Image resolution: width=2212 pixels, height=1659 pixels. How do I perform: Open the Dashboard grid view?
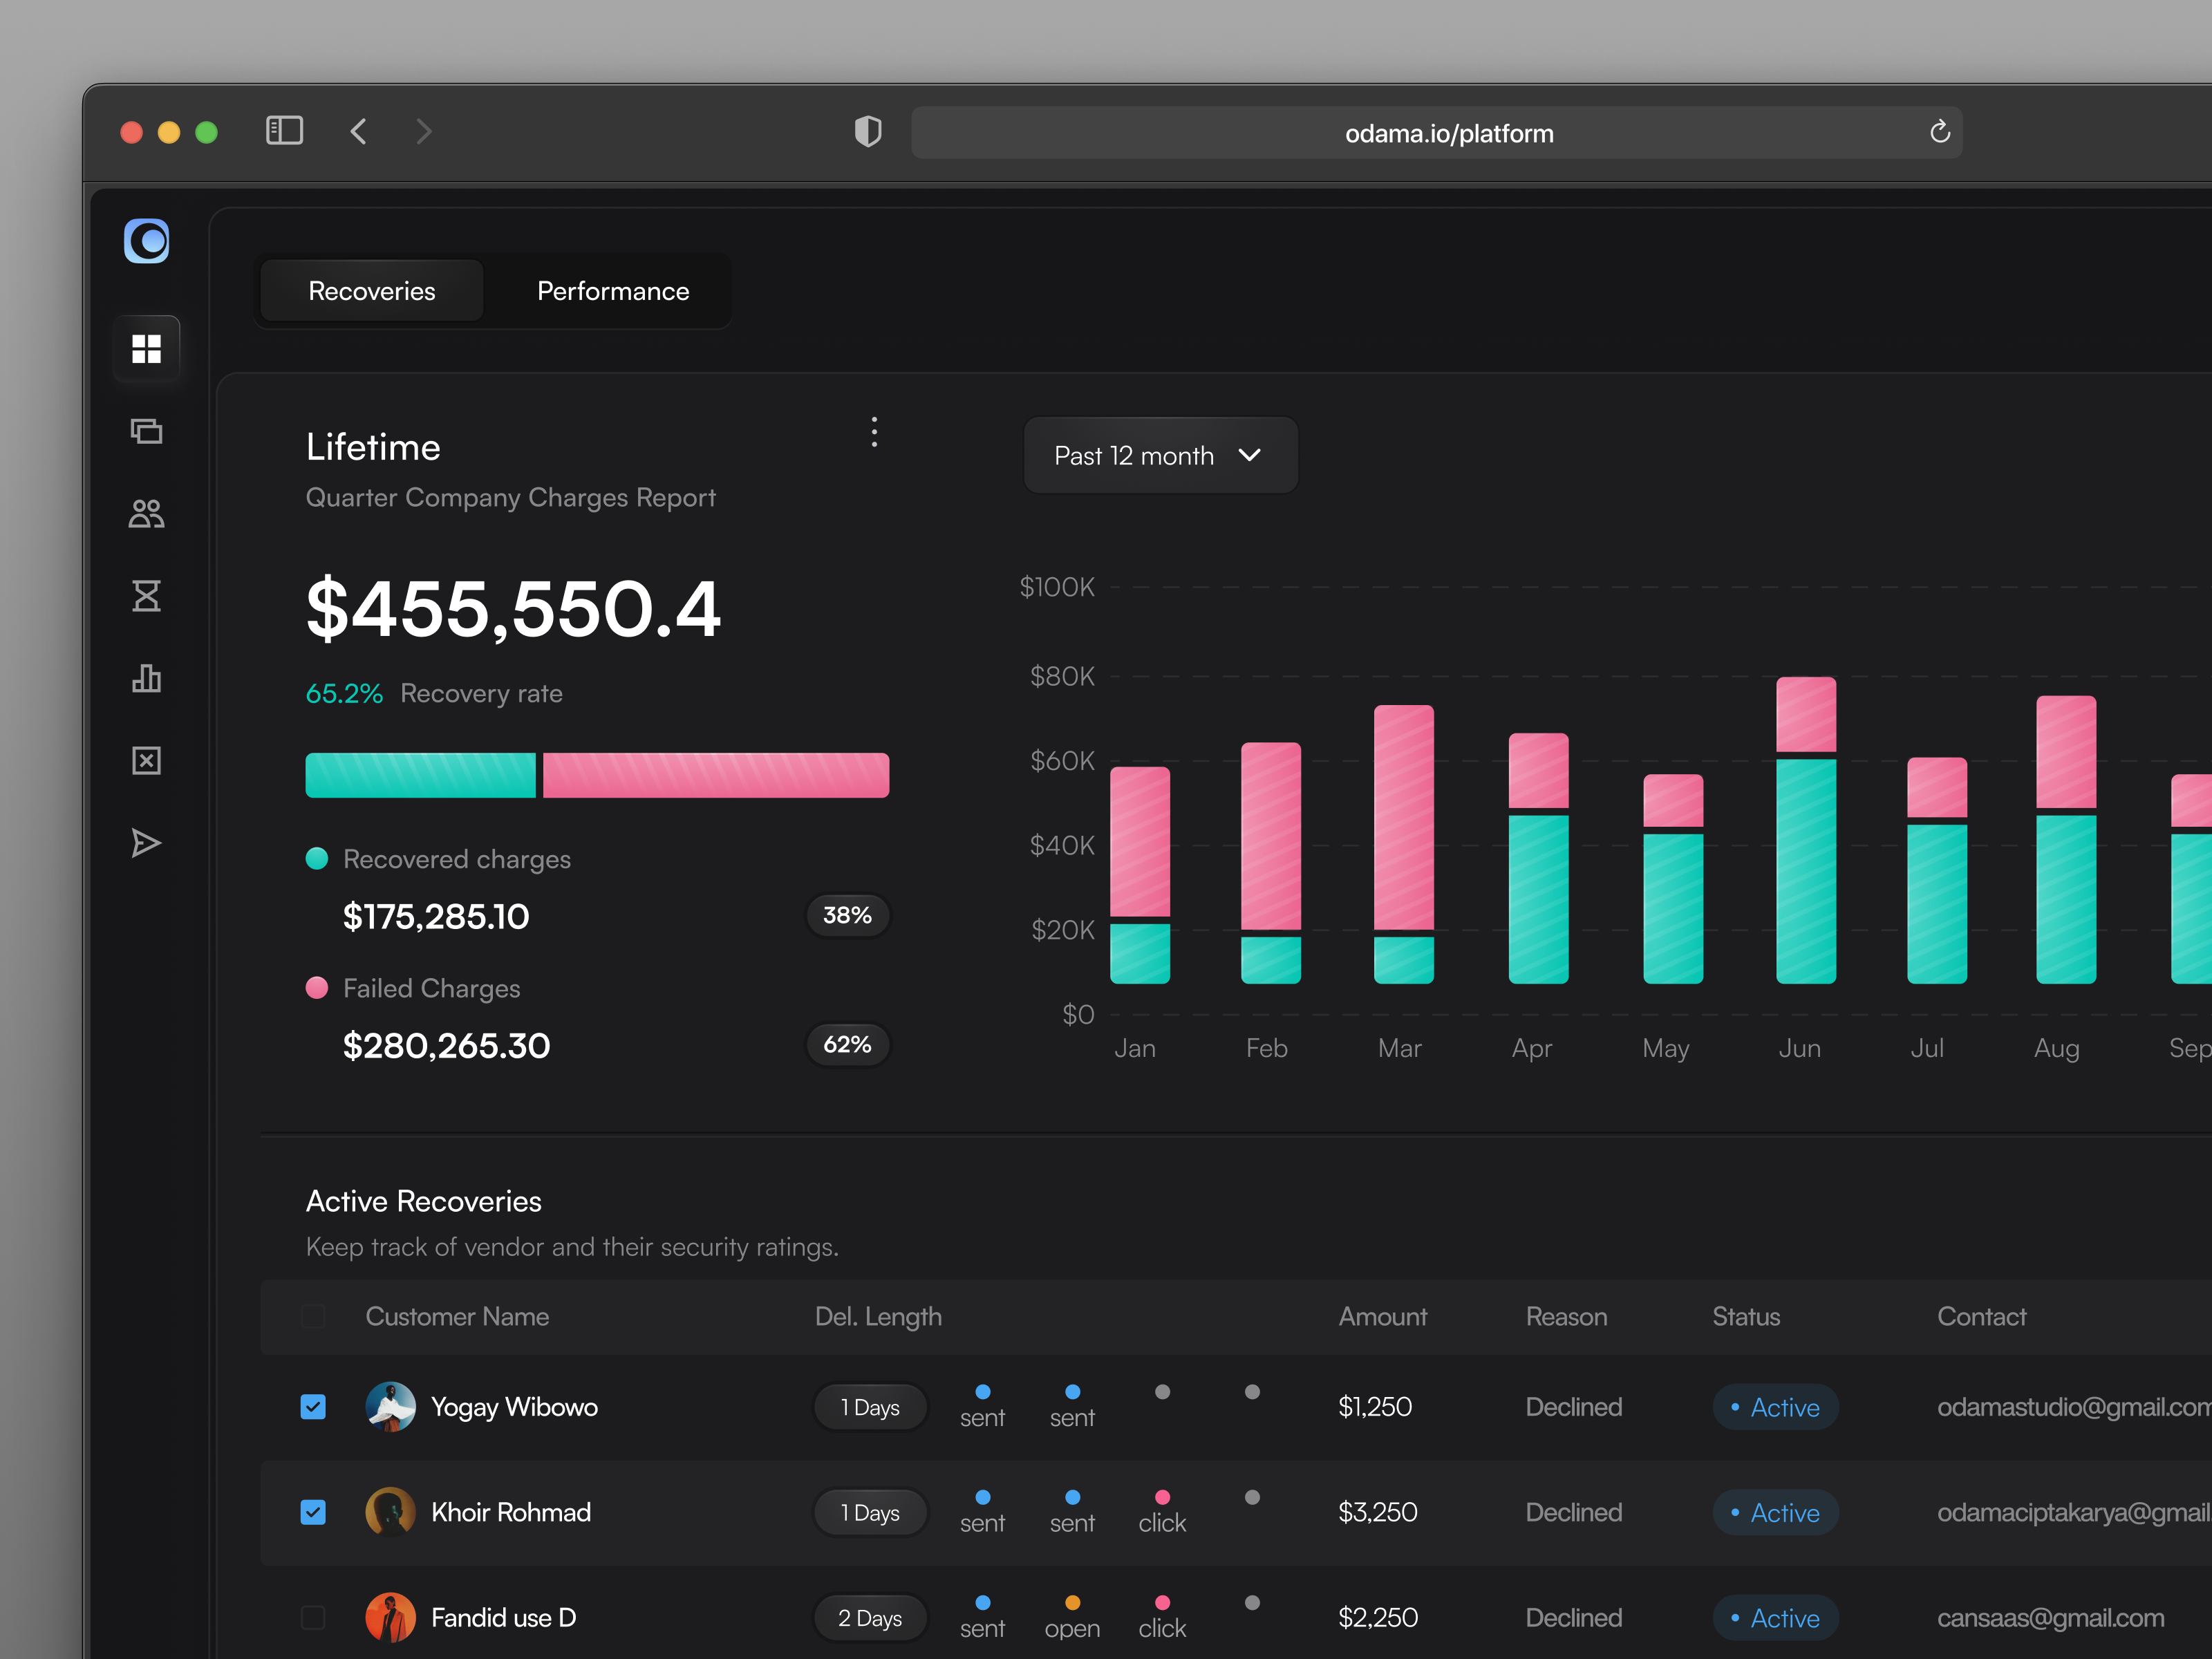(146, 348)
